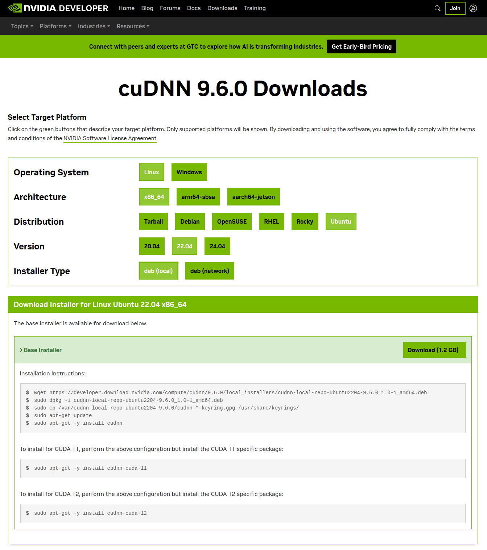Select deb (local) installer type
Viewport: 487px width, 550px height.
point(158,271)
